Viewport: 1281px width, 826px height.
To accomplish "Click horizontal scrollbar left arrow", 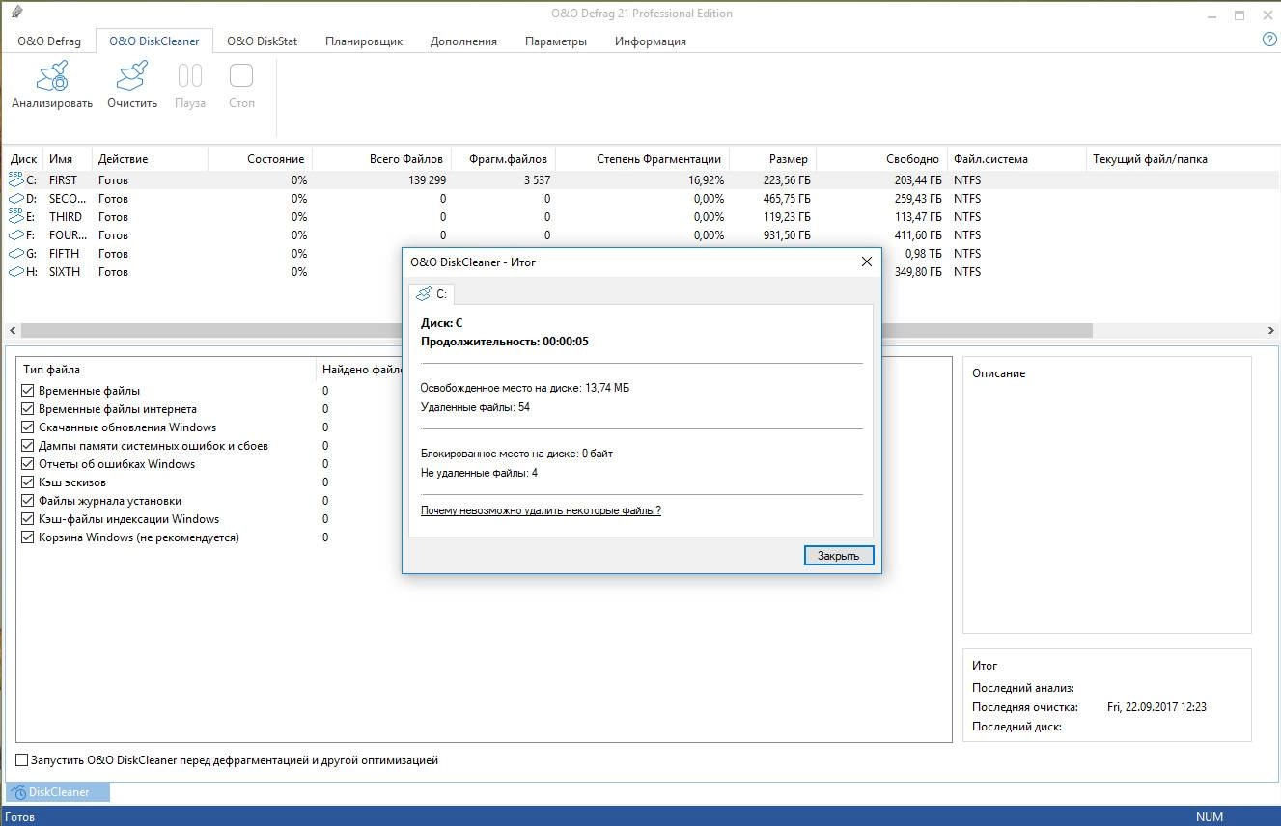I will pos(12,330).
